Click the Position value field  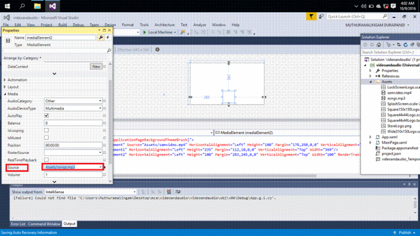(x=73, y=145)
